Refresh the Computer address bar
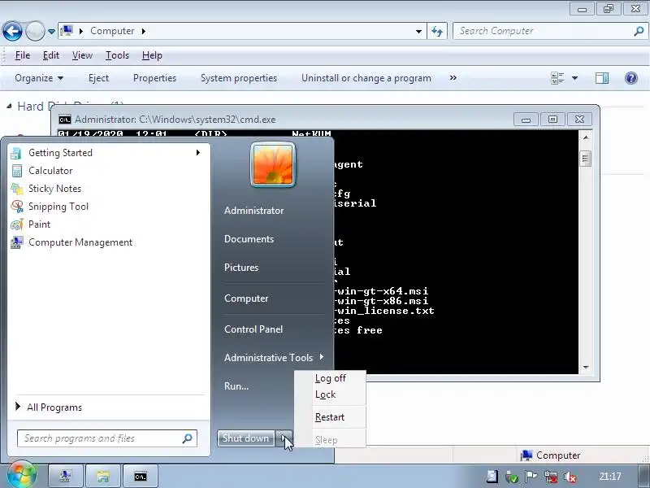 point(437,31)
